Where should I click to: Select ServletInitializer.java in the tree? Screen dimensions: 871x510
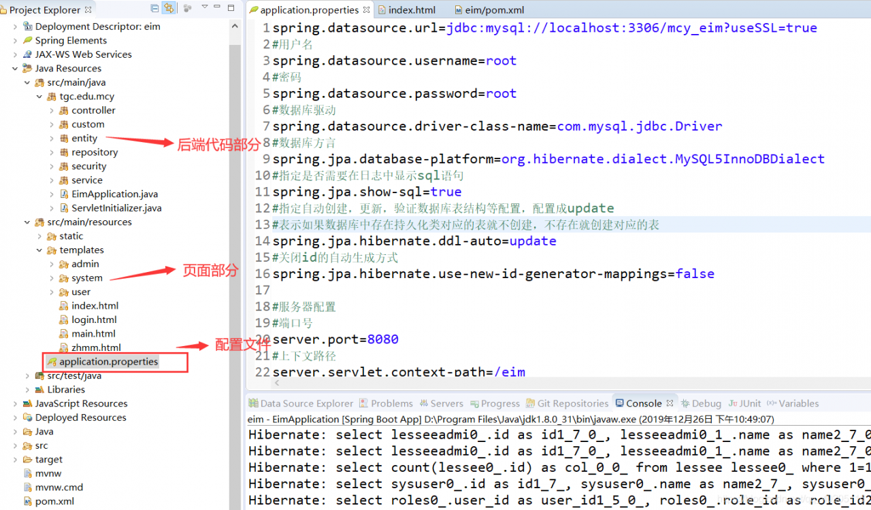click(116, 208)
